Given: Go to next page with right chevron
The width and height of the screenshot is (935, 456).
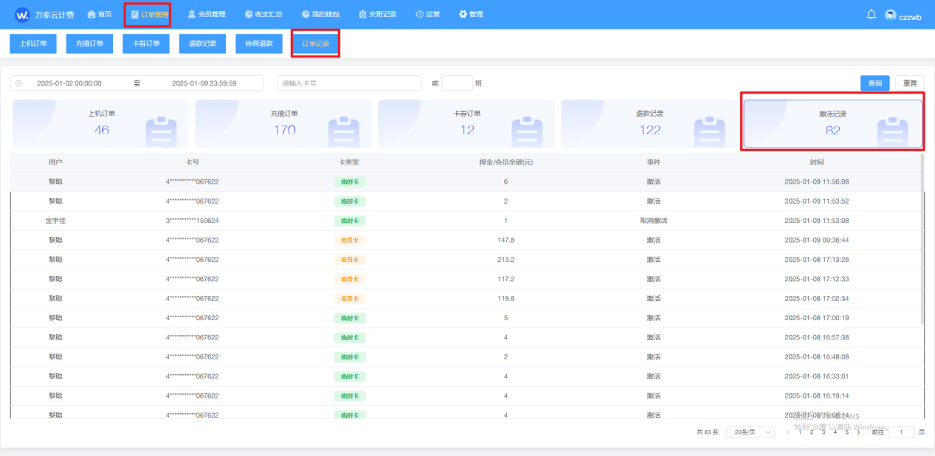Looking at the screenshot, I should point(858,432).
